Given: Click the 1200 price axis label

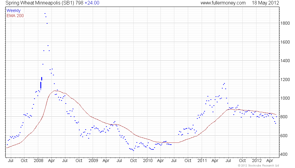Looking at the screenshot, I should pos(285,79).
